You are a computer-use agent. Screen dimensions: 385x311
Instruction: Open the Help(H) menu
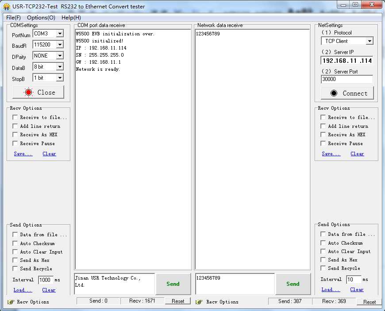(x=71, y=18)
